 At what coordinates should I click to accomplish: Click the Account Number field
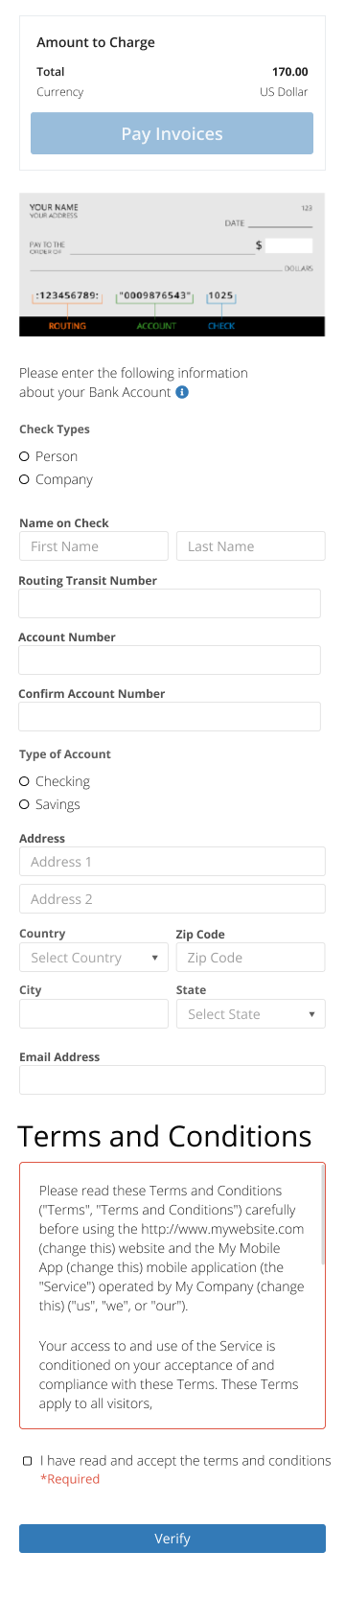170,660
